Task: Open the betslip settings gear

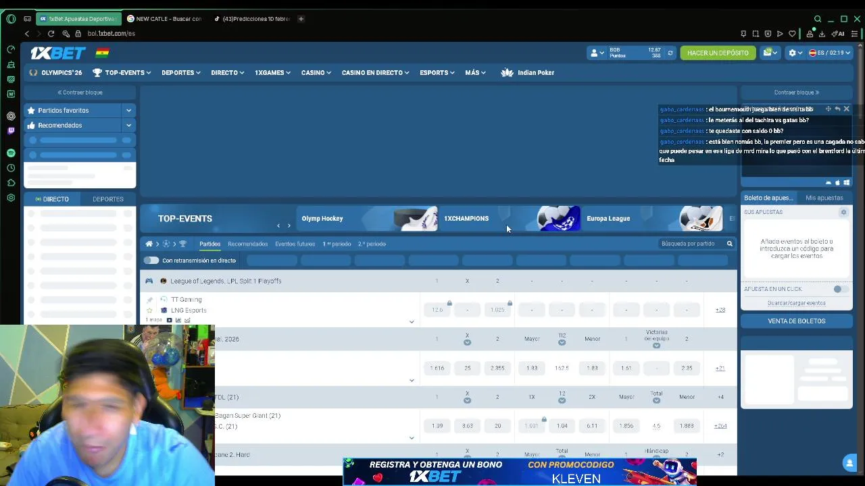Action: click(x=843, y=212)
